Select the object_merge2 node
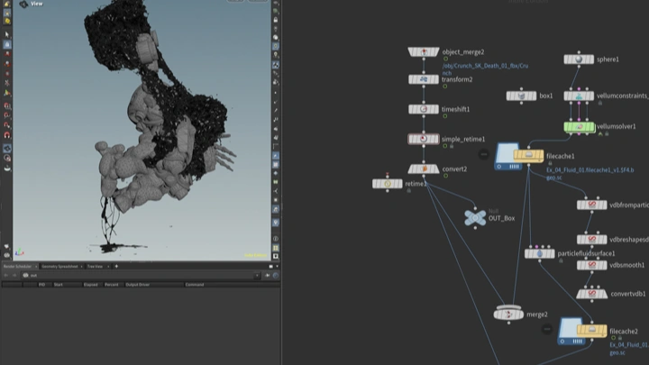 (424, 51)
